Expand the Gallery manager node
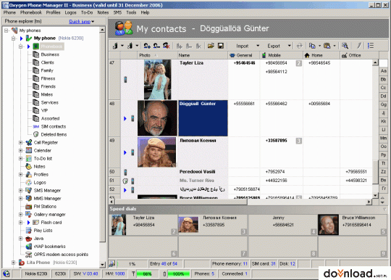391x280 pixels. click(21, 215)
